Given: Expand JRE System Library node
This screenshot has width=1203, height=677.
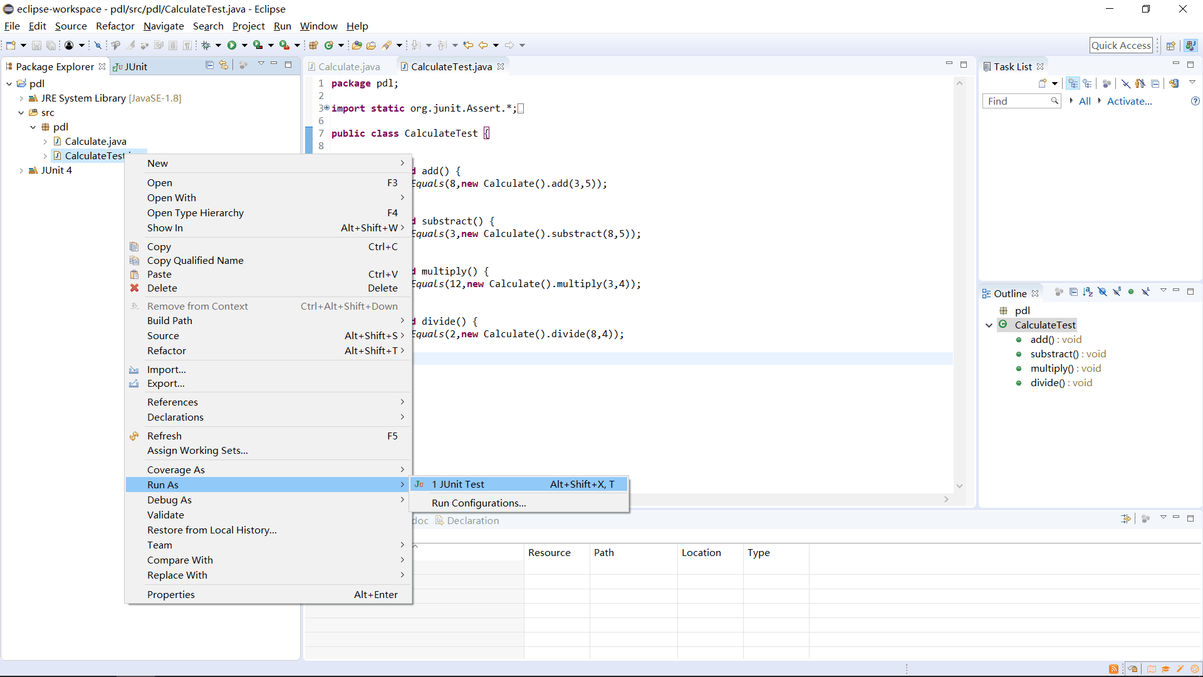Looking at the screenshot, I should [x=21, y=98].
